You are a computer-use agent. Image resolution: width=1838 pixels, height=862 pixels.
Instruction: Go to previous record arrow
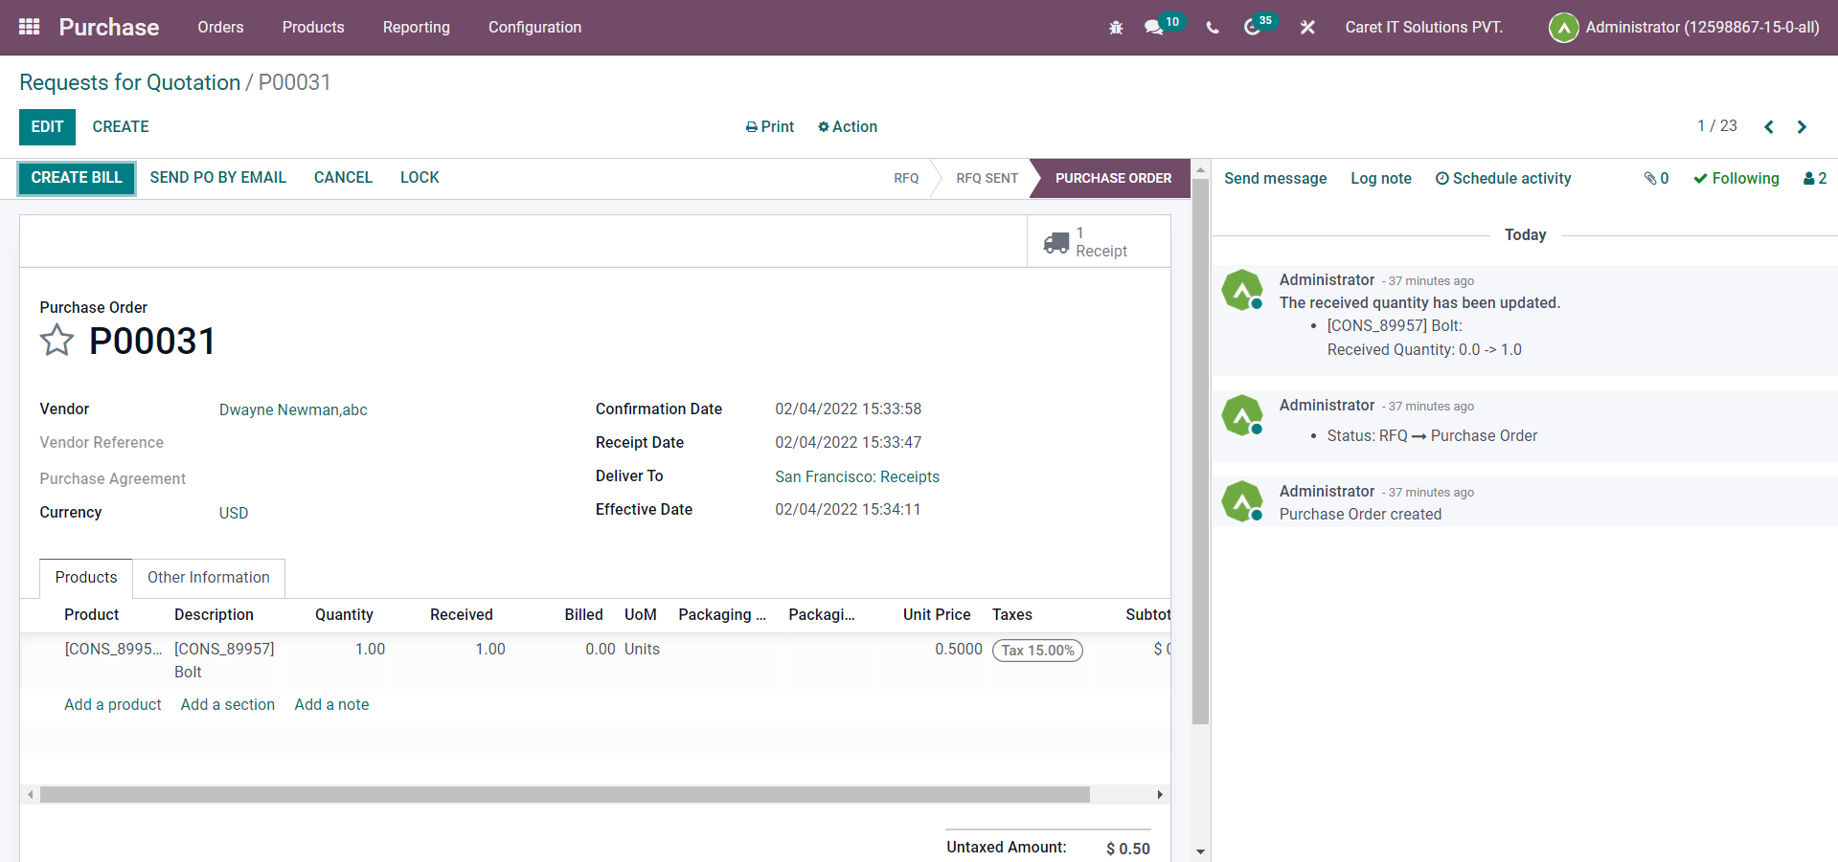coord(1769,127)
